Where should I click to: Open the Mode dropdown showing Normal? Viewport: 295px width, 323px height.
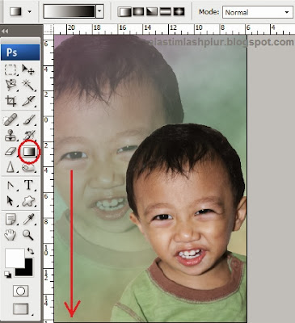point(258,12)
